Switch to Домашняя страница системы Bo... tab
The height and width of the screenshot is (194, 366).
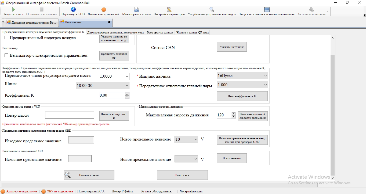click(32, 22)
